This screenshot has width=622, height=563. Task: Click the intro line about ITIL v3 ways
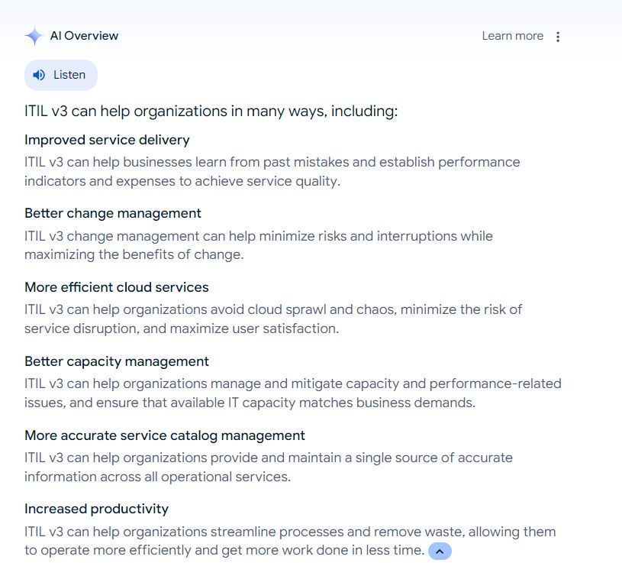click(211, 112)
